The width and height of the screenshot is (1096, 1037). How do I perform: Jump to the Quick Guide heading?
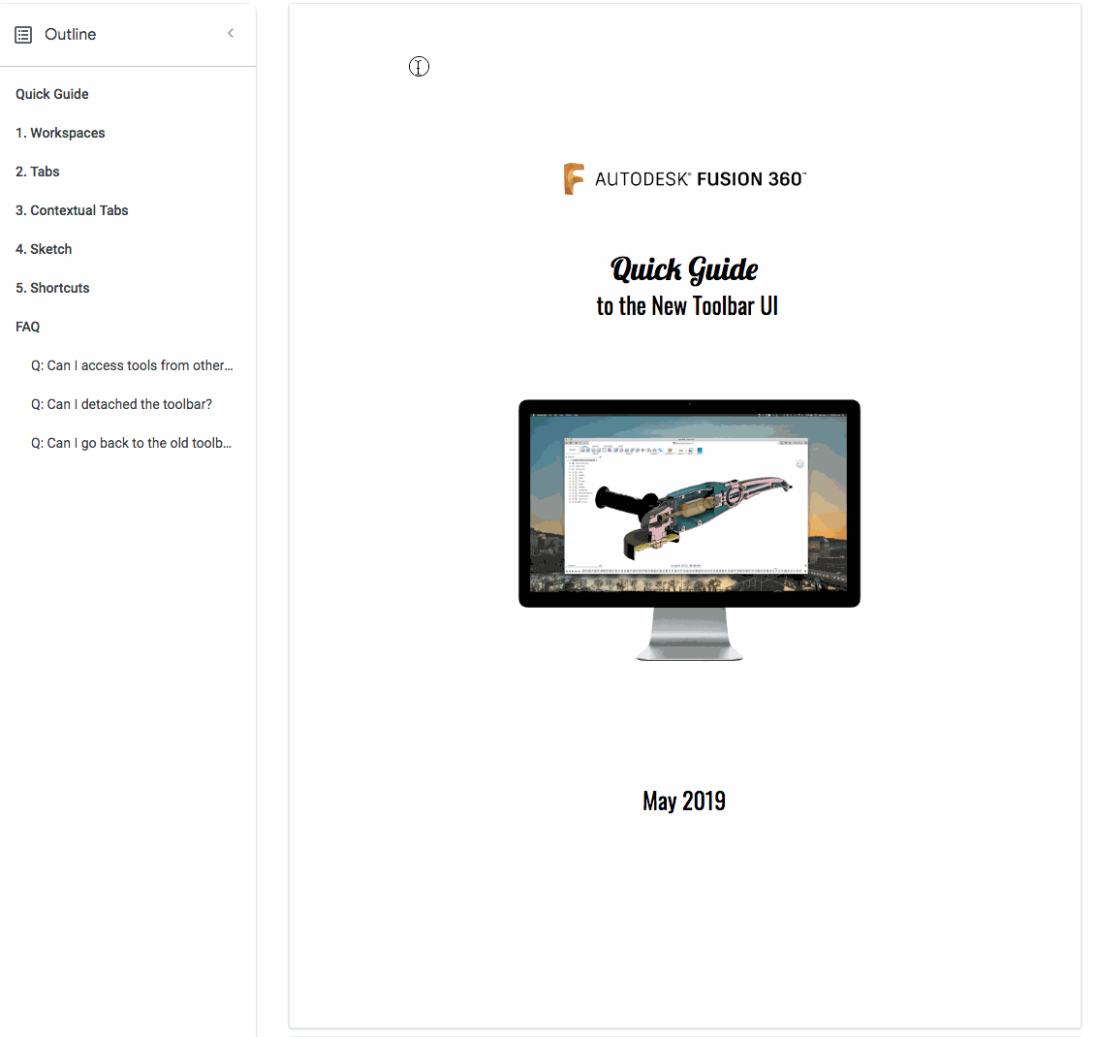[x=52, y=94]
